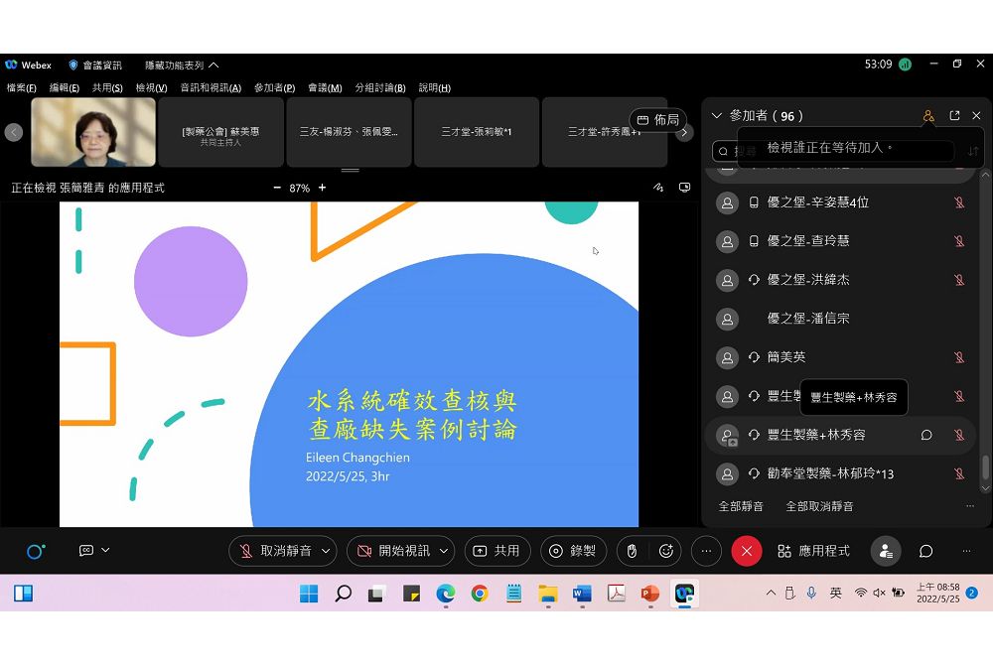Open 說明(H) help menu
The width and height of the screenshot is (993, 665).
(435, 88)
